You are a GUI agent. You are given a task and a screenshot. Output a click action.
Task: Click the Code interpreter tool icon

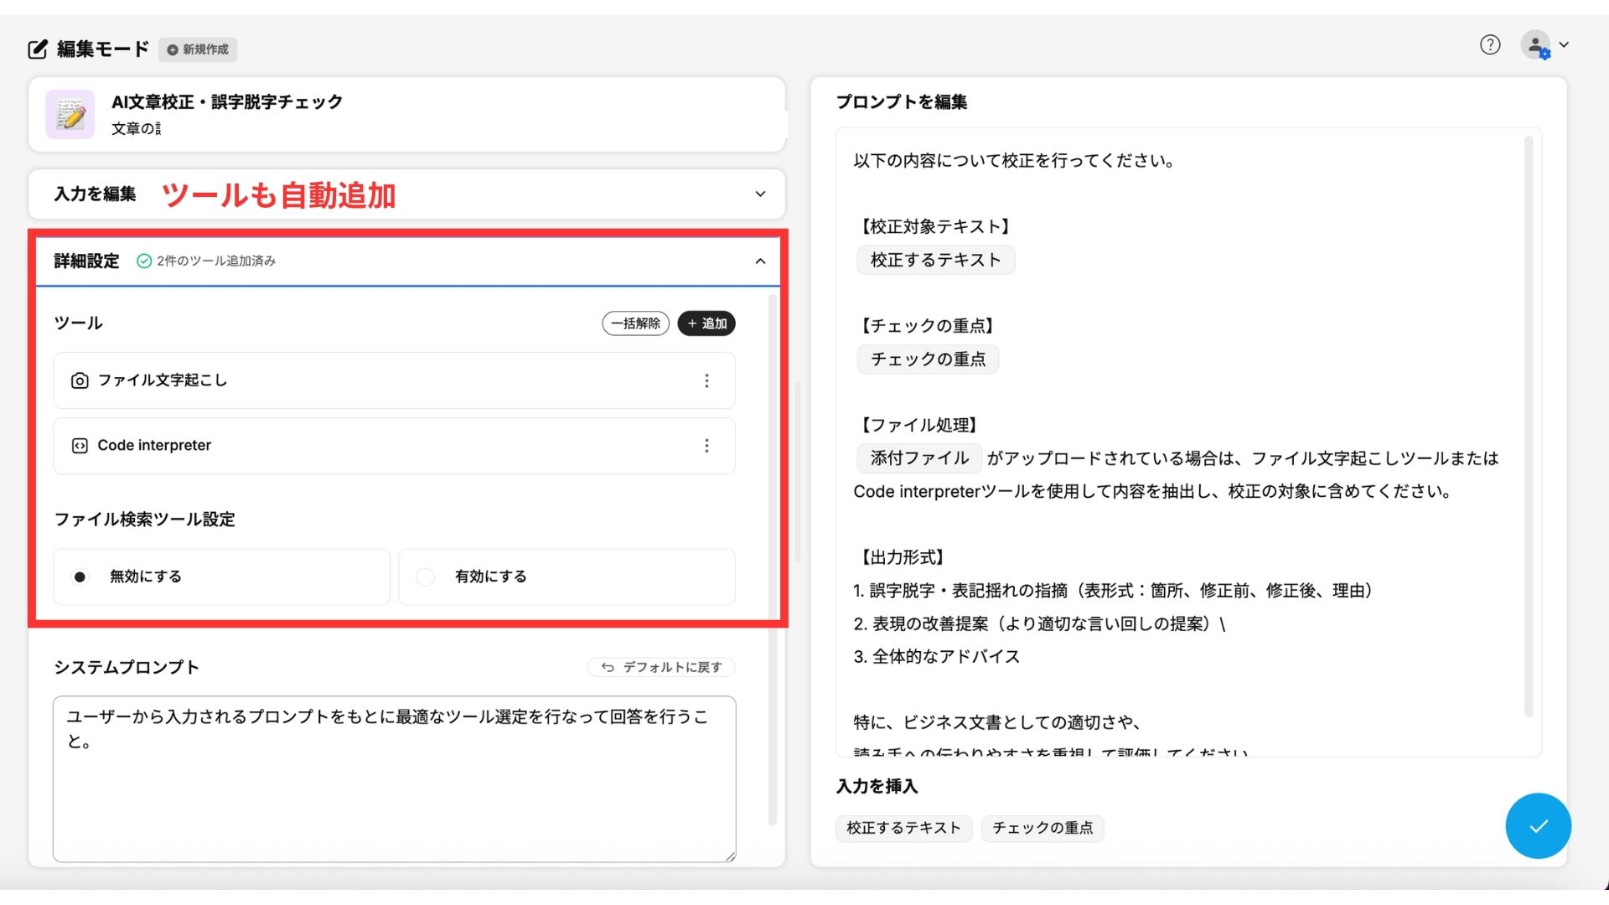tap(80, 446)
